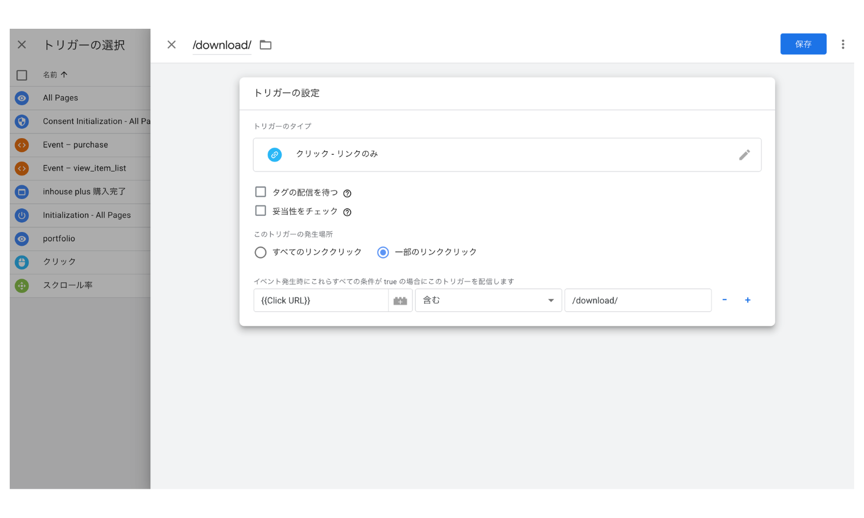The width and height of the screenshot is (864, 518).
Task: Click the クリック - リンクのみ trigger type box
Action: pos(507,155)
